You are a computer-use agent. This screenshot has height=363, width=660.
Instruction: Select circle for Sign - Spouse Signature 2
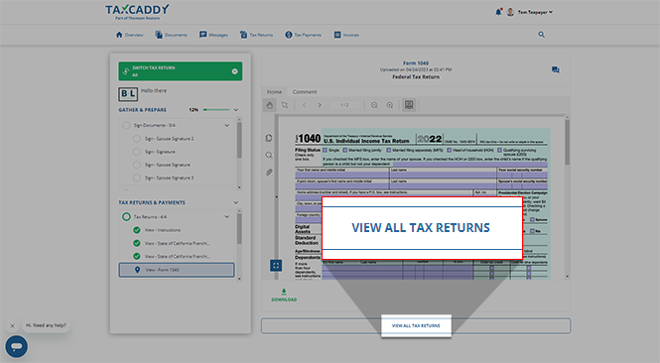[136, 139]
